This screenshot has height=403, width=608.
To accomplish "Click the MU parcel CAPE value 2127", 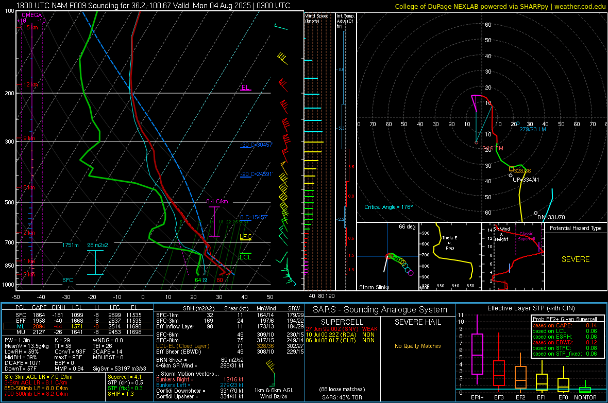I will coord(39,331).
